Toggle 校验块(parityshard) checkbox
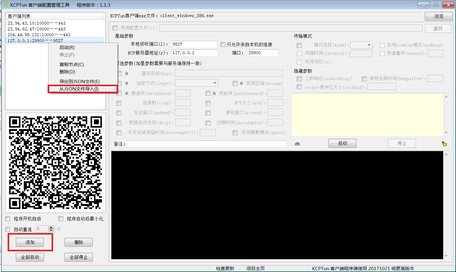The width and height of the screenshot is (456, 272). pyautogui.click(x=208, y=93)
